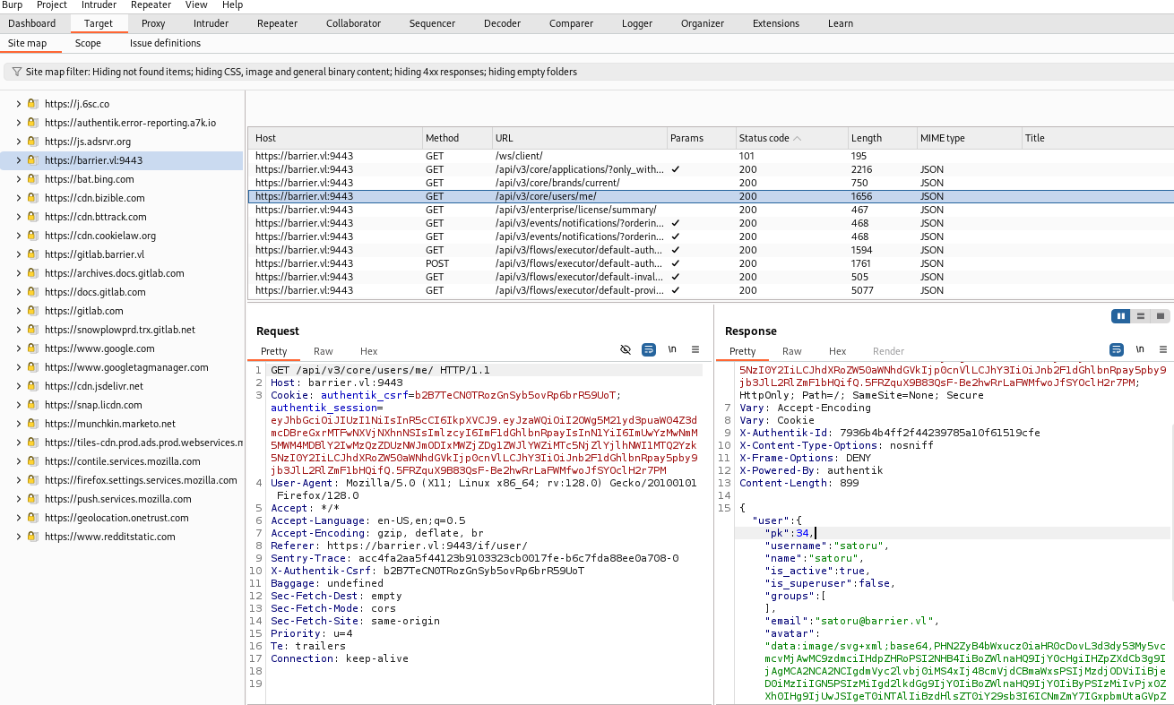Select side-by-side request/response layout icon
The height and width of the screenshot is (705, 1174).
[1120, 316]
